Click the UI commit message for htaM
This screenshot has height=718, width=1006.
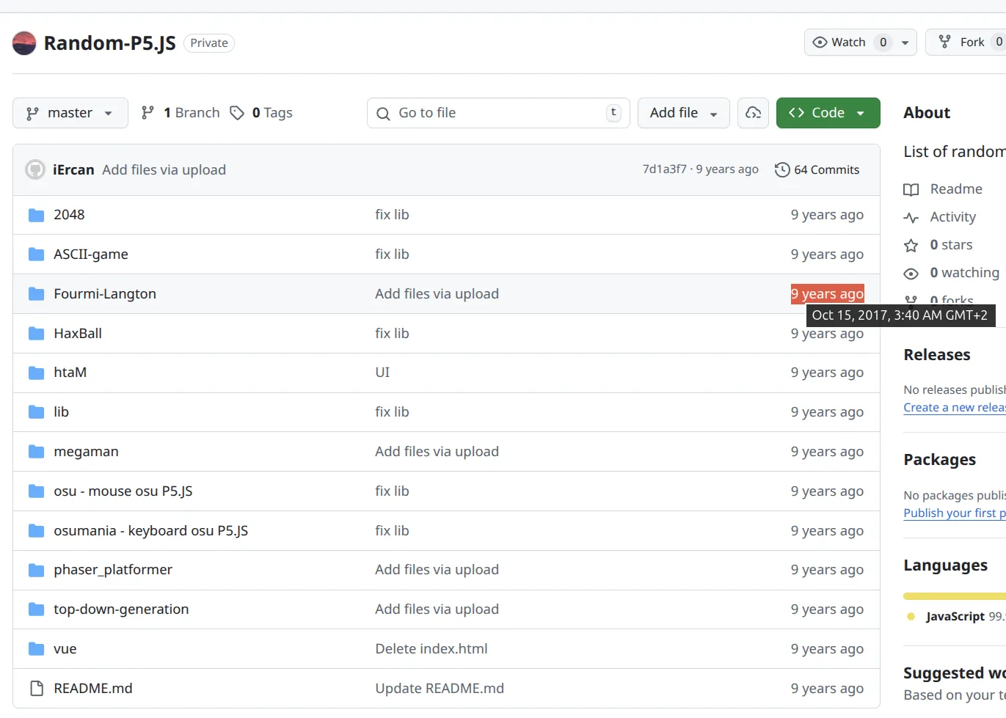(382, 373)
